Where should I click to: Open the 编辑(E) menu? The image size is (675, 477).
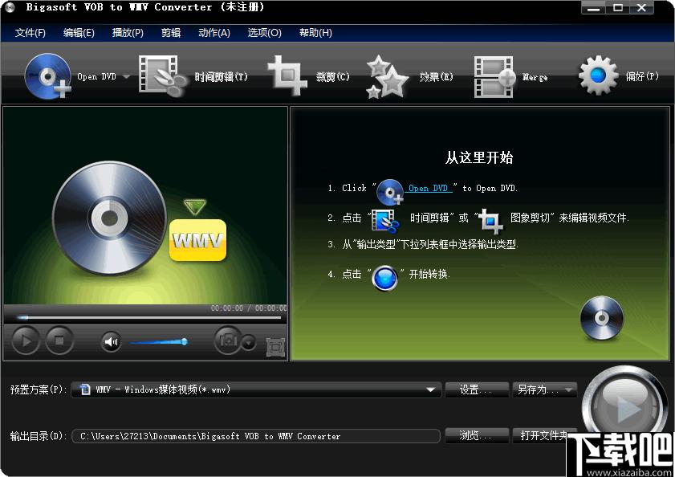pos(79,33)
